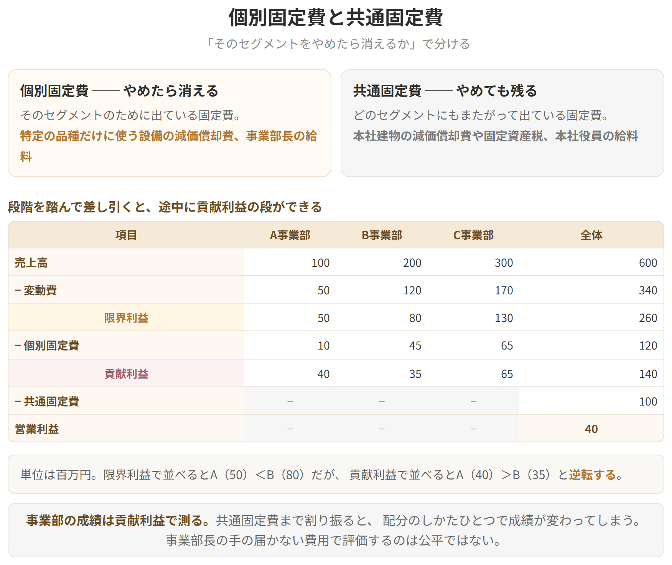This screenshot has width=672, height=565.
Task: Click the 売上高 value 300 for C事業部
Action: tap(504, 263)
